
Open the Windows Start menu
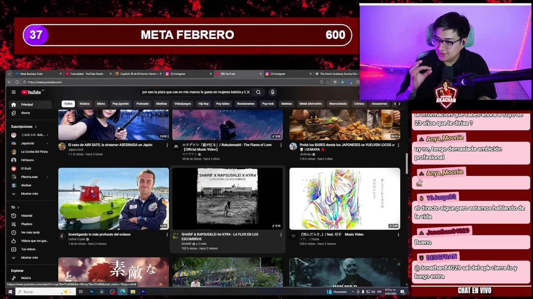pyautogui.click(x=10, y=292)
